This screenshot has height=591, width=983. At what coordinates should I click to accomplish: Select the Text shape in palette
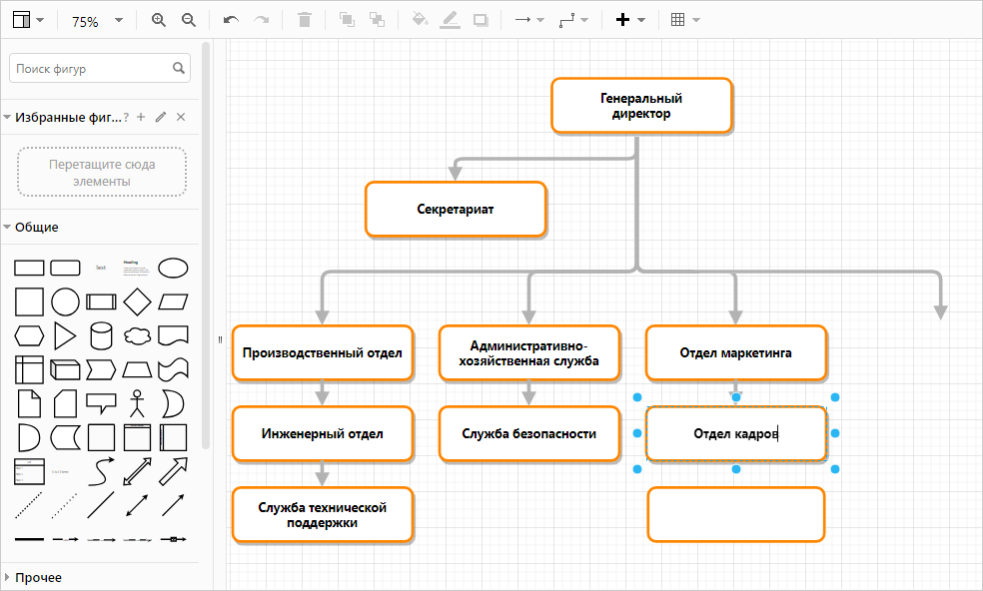pos(101,268)
